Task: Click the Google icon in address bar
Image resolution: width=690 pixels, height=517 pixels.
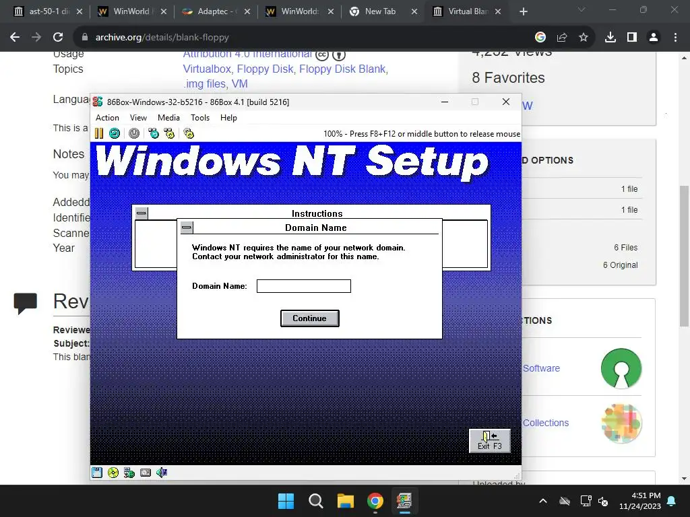Action: (x=540, y=38)
